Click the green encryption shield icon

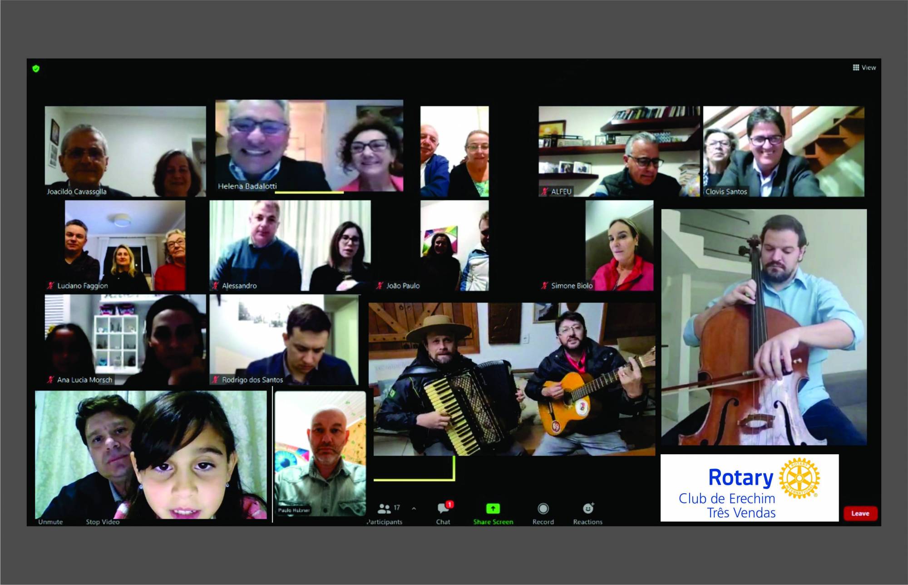point(36,69)
